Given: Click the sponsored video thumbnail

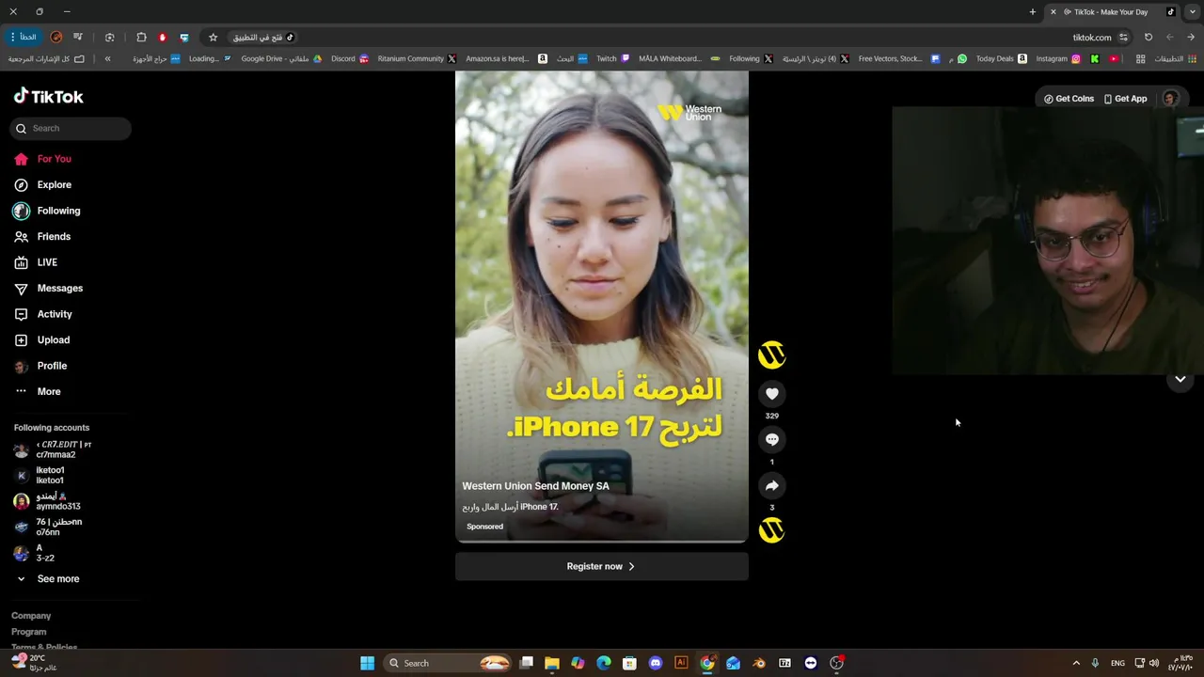Looking at the screenshot, I should tap(602, 307).
